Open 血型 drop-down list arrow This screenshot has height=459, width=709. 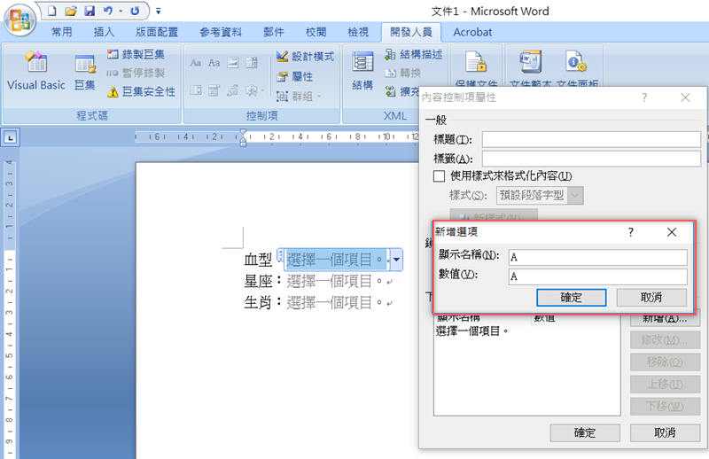pos(396,260)
